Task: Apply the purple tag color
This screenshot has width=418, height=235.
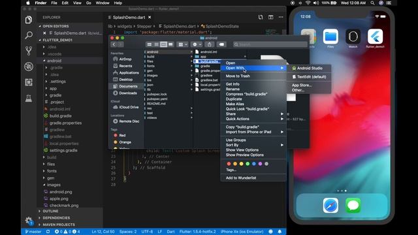Action: coord(260,164)
